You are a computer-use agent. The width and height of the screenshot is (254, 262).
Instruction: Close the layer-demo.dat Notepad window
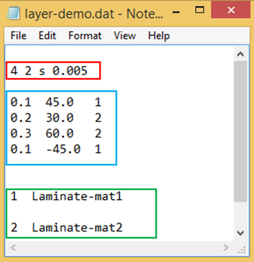coord(231,10)
